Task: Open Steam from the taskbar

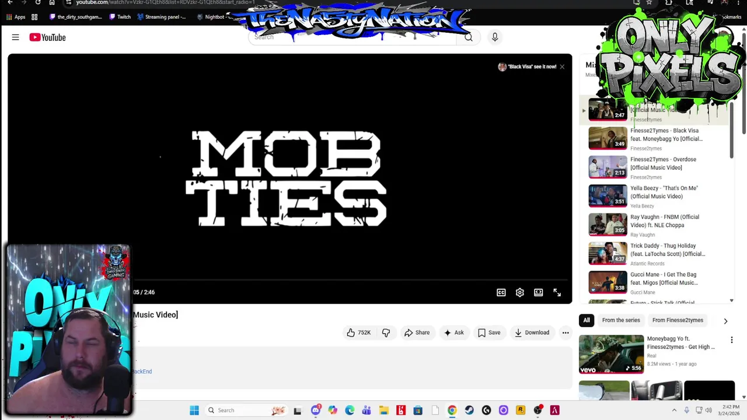Action: [469, 411]
